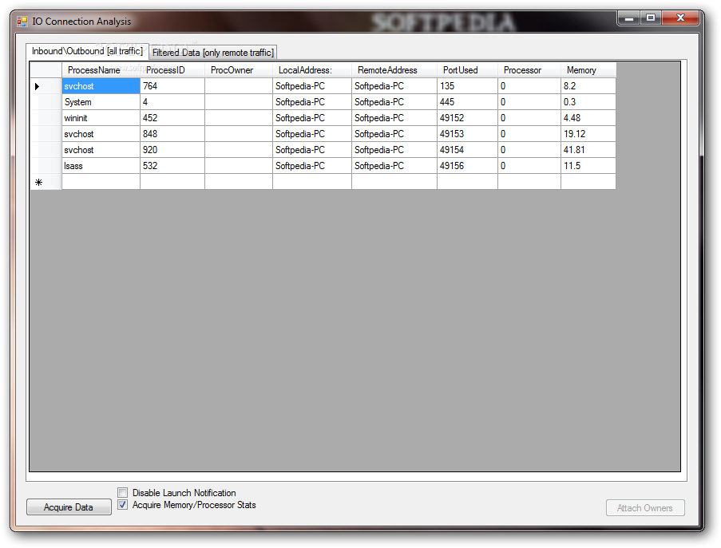
Task: Click RemoteAddress Softpedia-PC in lsass row
Action: 394,166
